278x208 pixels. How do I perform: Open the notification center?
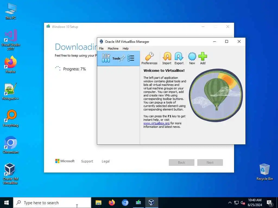(269, 203)
